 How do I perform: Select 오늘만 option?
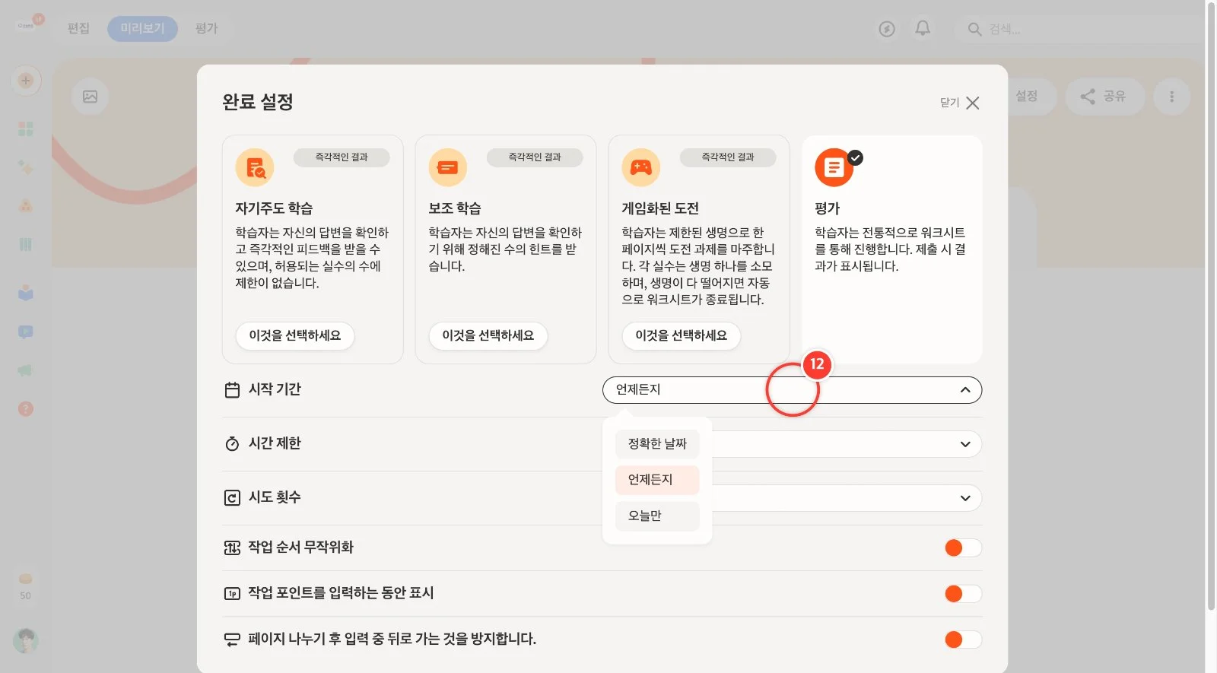point(657,516)
